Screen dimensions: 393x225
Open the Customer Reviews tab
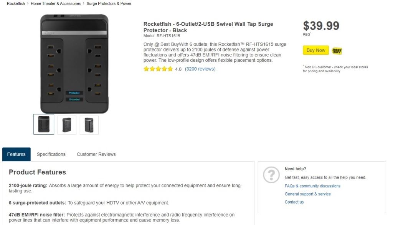(x=96, y=154)
